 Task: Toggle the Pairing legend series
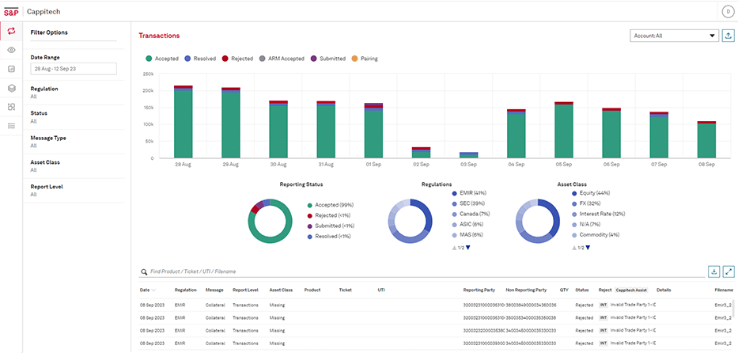365,59
